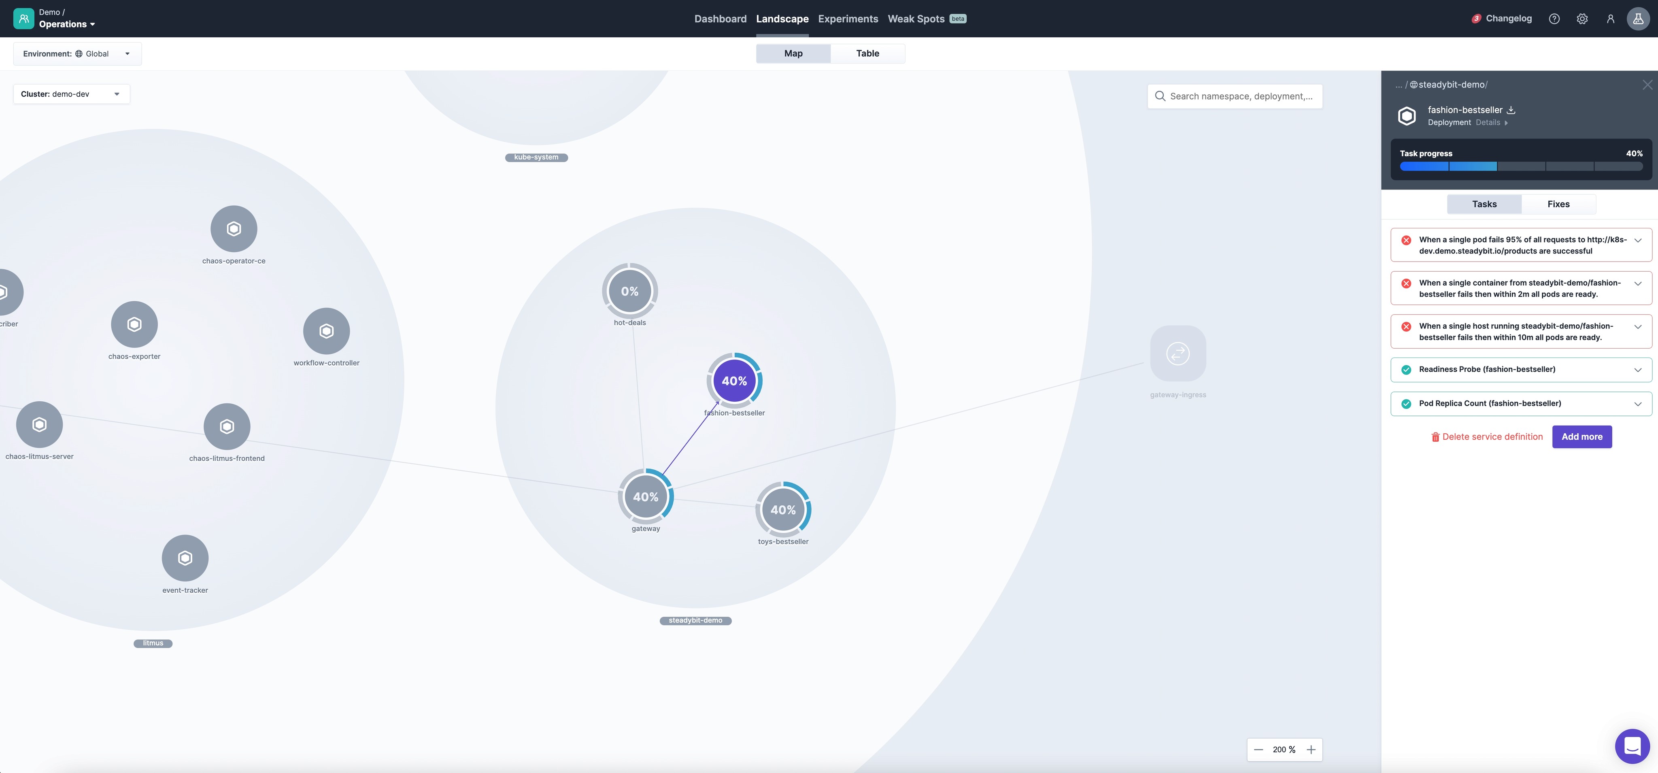Open the Environment Global dropdown
This screenshot has height=773, width=1658.
coord(77,54)
